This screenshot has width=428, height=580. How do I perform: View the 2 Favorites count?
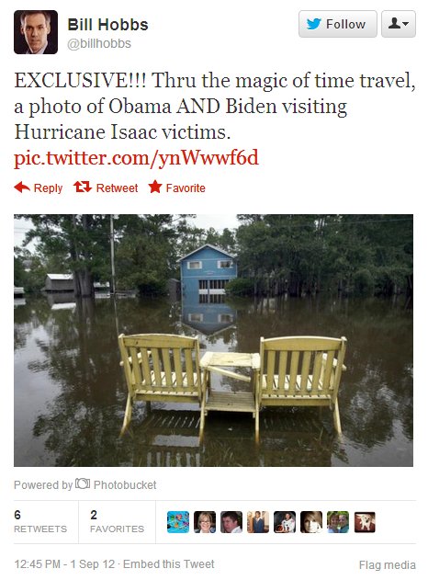[117, 521]
